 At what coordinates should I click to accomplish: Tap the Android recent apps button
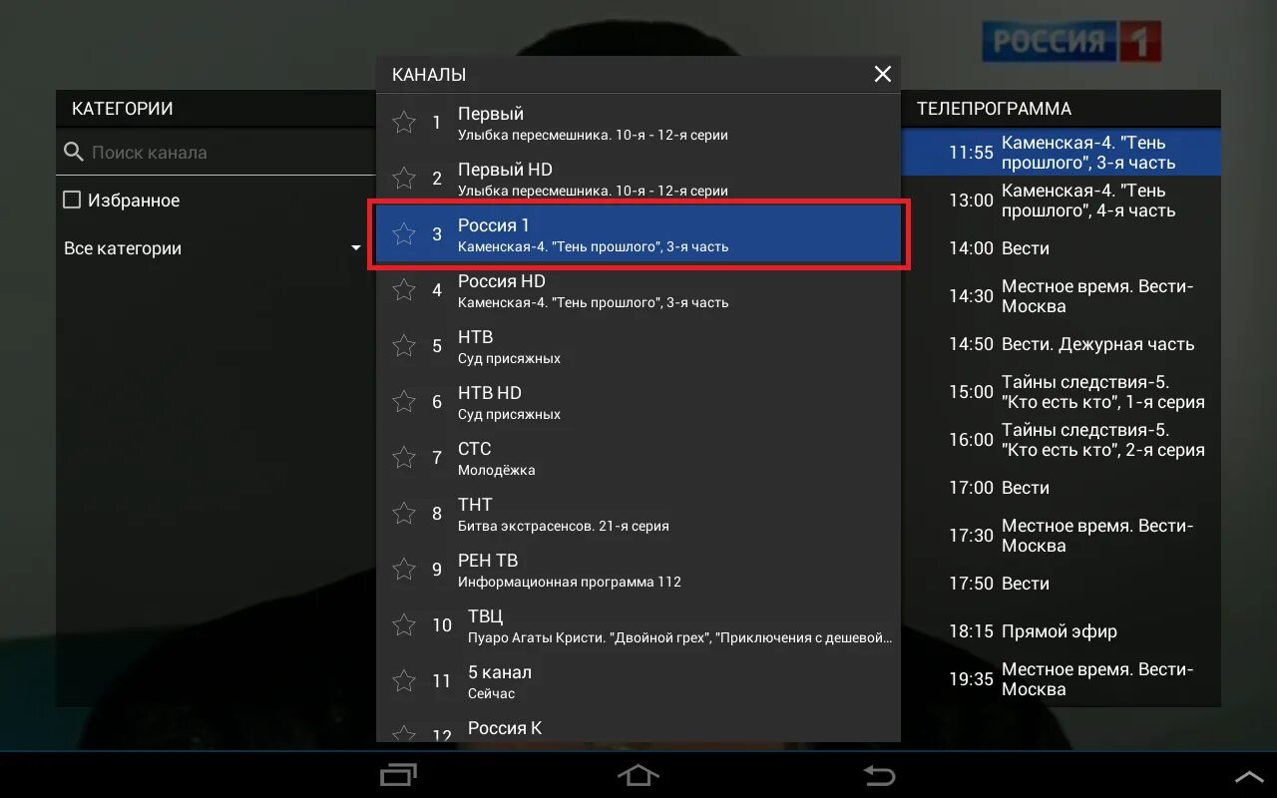point(399,775)
